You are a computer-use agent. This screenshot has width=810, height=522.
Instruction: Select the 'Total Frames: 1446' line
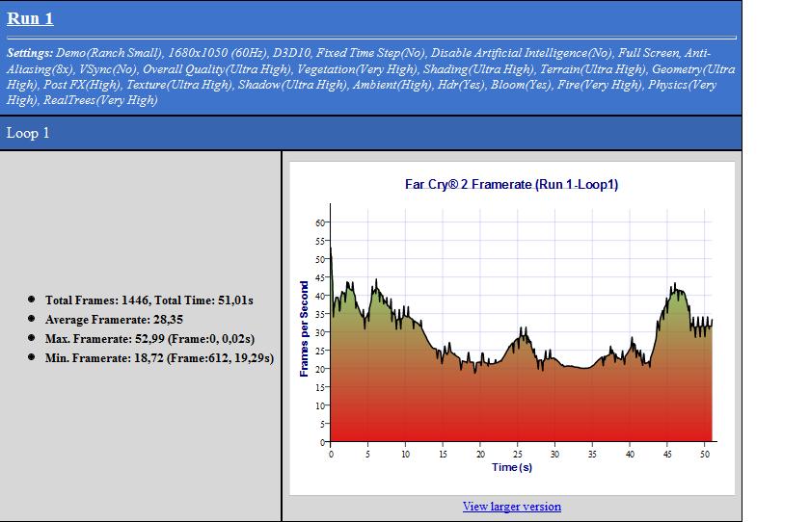pyautogui.click(x=148, y=300)
